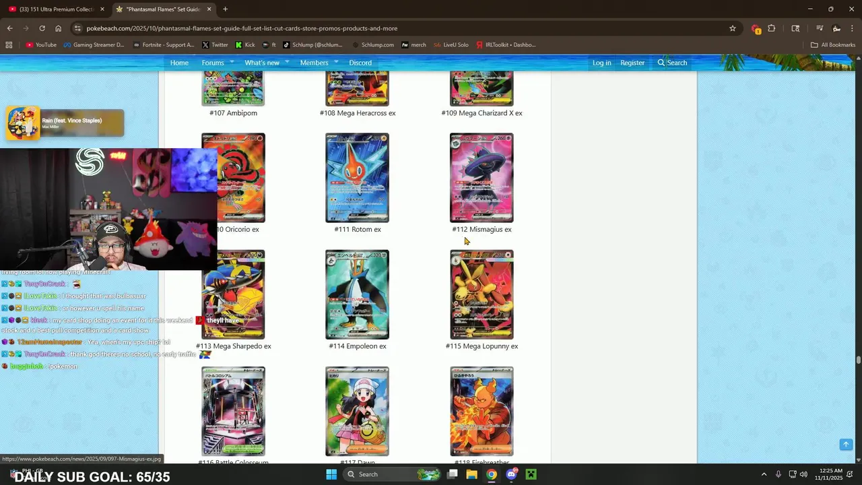This screenshot has width=862, height=485.
Task: Click the Log in link
Action: 602,63
